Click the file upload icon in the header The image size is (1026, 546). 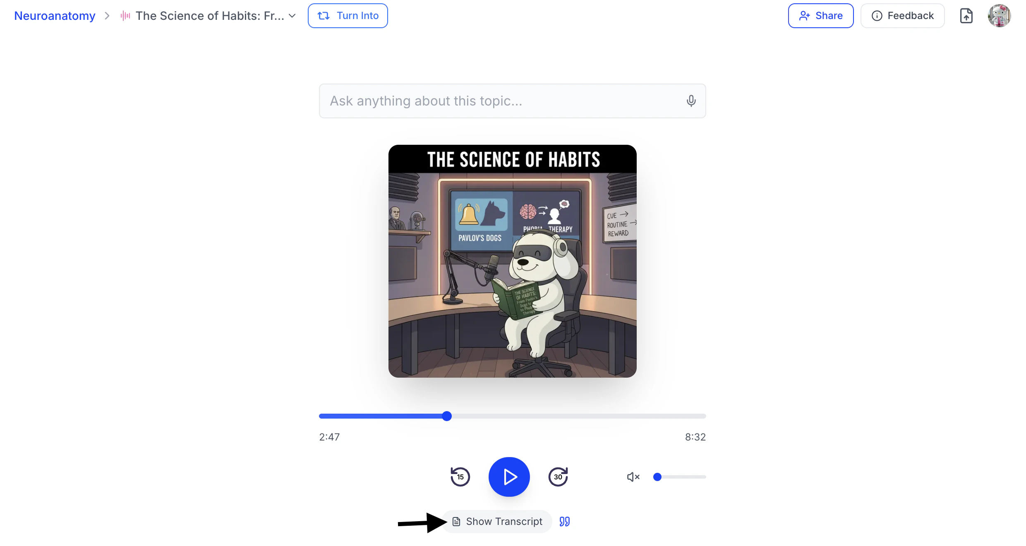coord(966,16)
